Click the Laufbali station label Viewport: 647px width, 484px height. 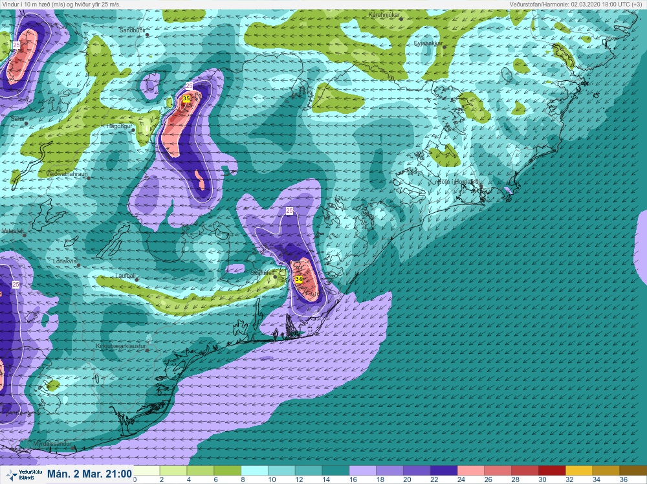[126, 276]
